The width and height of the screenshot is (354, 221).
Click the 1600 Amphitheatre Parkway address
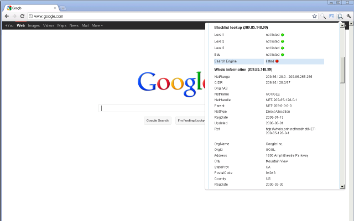pos(287,156)
